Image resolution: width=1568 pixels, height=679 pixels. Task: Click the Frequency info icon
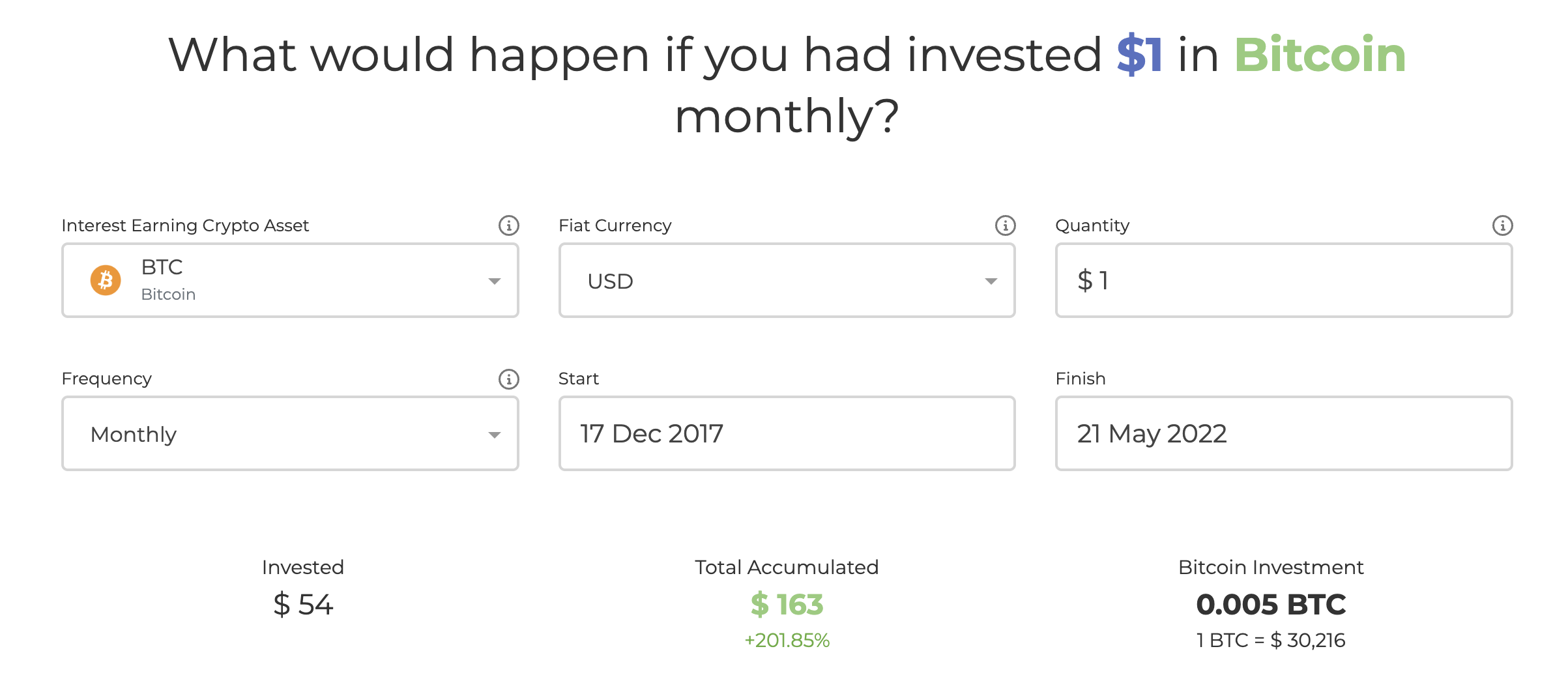[508, 379]
